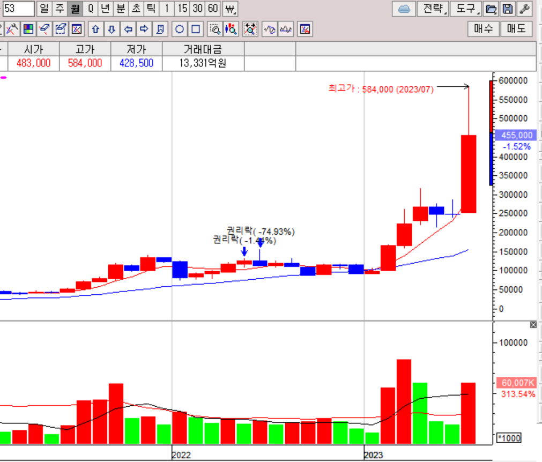Click the right arrow toolbar icon
542x462 pixels.
point(144,29)
